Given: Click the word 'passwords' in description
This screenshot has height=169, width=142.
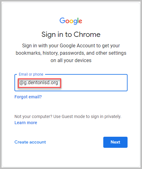Looking at the screenshot, I should (x=73, y=53).
